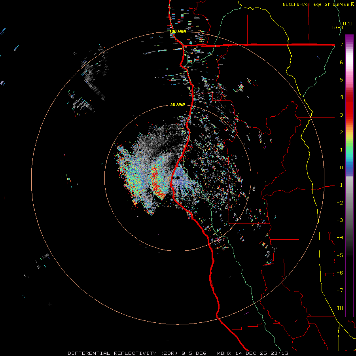The image size is (356, 356).
Task: Click the 100 NMI range ring label
Action: [178, 31]
